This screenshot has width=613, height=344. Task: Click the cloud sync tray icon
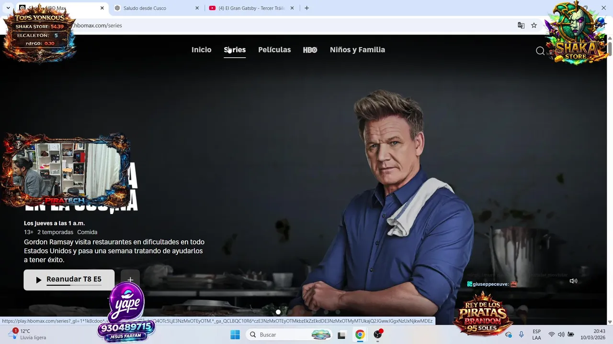click(509, 334)
